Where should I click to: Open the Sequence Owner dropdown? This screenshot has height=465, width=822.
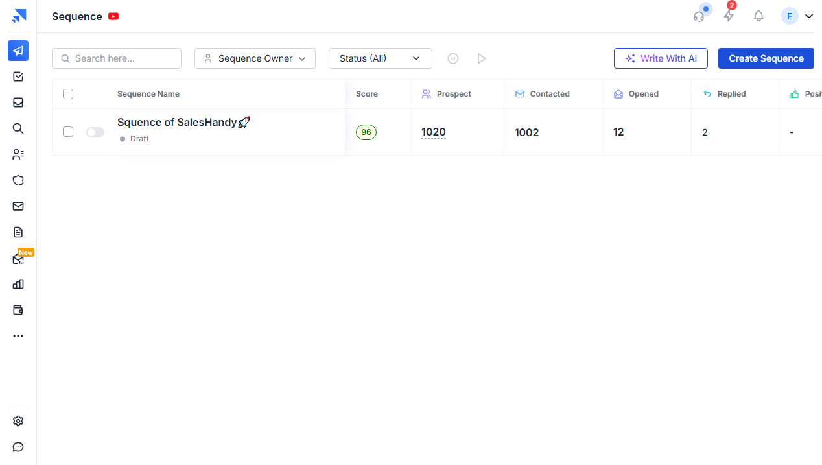click(x=255, y=58)
